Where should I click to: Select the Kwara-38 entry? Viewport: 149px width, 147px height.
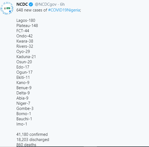pos(25,41)
